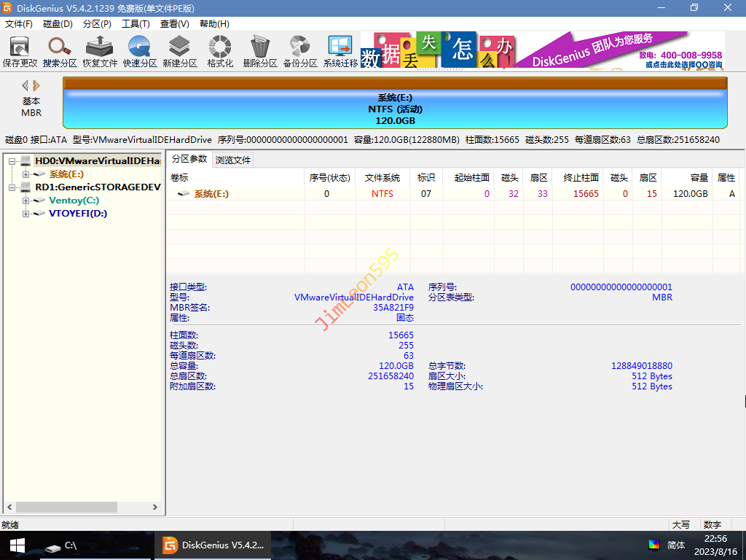Click the Delete Partition (删除分区) icon
Viewport: 746px width, 560px height.
point(260,51)
